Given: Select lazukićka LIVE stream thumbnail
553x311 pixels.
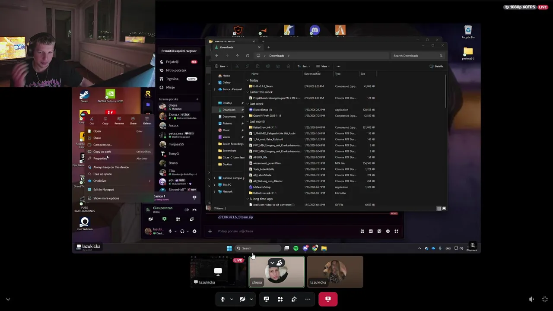Looking at the screenshot, I should click(x=218, y=272).
